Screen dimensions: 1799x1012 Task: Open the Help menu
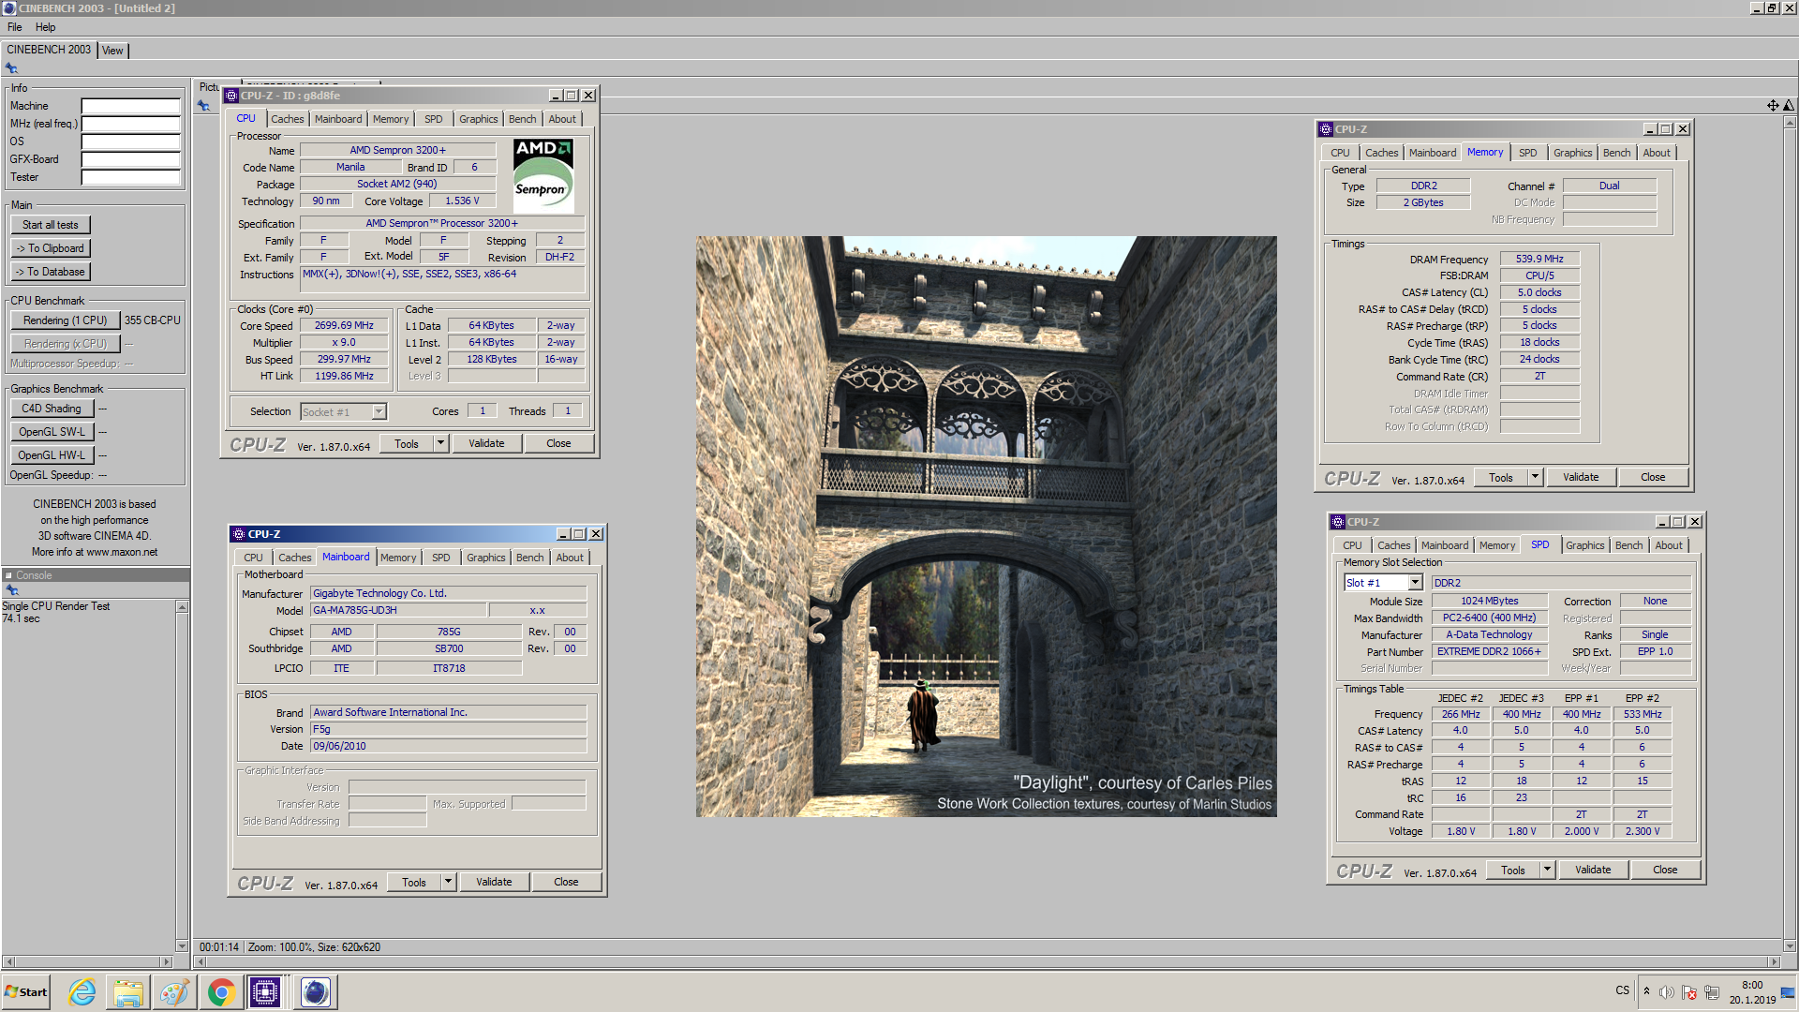[46, 27]
